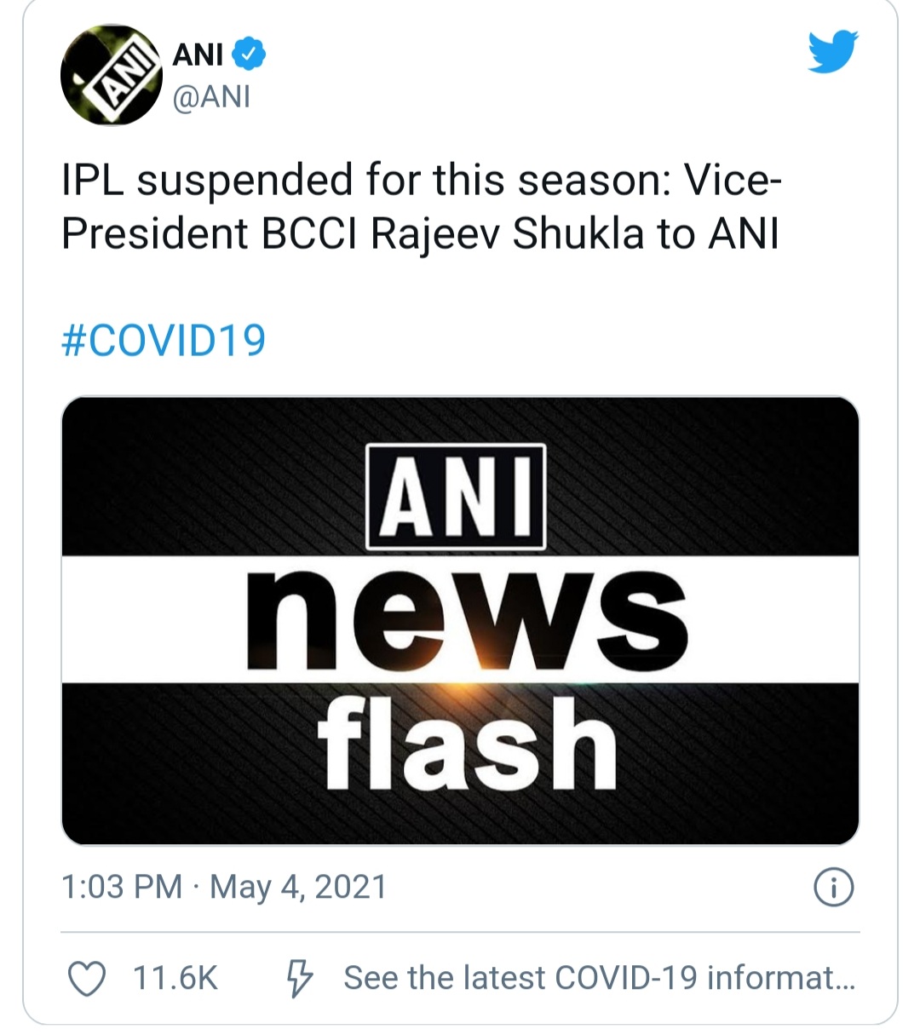
Task: Open the ANI display name
Action: 198,55
